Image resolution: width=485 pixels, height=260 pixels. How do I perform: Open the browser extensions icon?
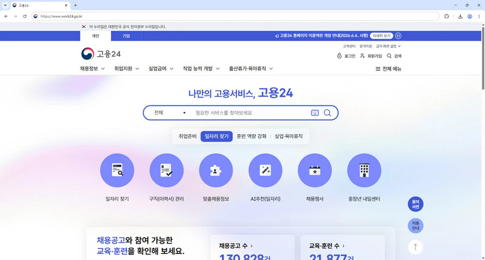pyautogui.click(x=446, y=16)
